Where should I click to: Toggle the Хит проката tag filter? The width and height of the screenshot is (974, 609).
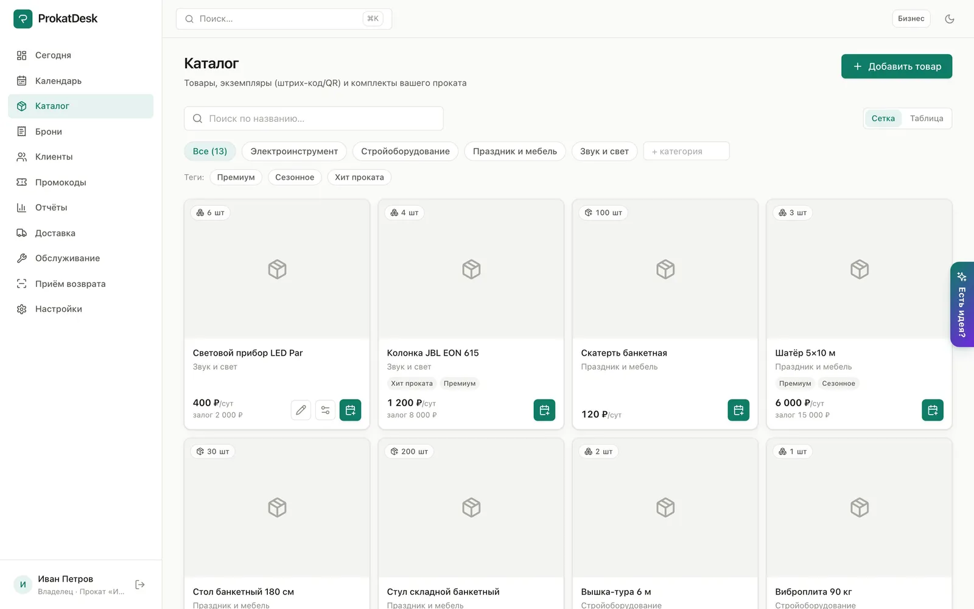coord(359,177)
